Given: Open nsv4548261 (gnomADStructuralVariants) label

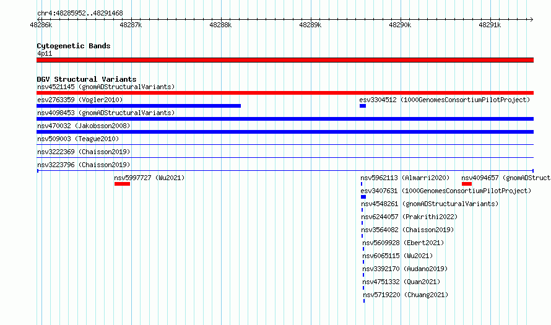Looking at the screenshot, I should tap(430, 204).
